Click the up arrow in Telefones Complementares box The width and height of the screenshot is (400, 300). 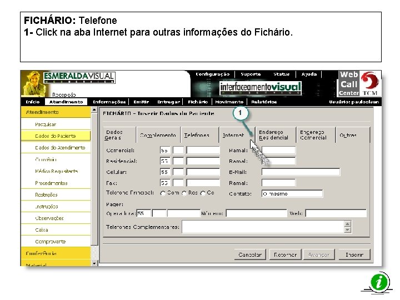347,224
